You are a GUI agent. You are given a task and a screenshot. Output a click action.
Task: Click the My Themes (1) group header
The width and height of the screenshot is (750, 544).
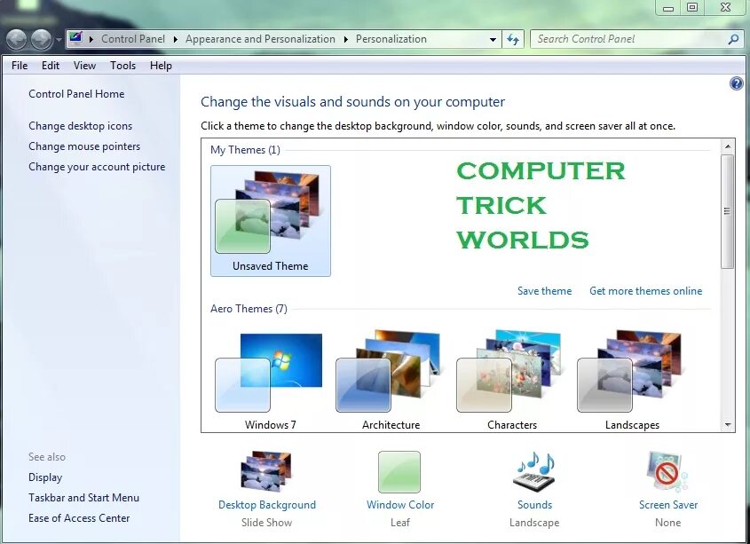[x=245, y=150]
